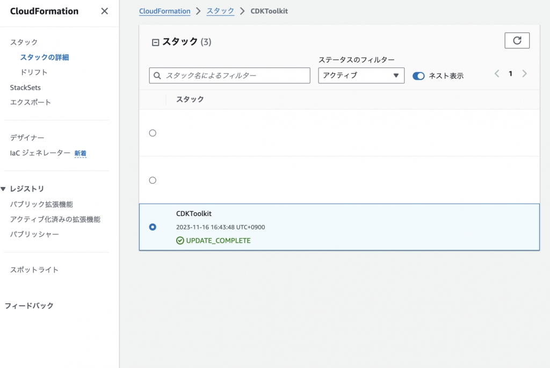Click the search magnifier icon in filter

coord(158,76)
